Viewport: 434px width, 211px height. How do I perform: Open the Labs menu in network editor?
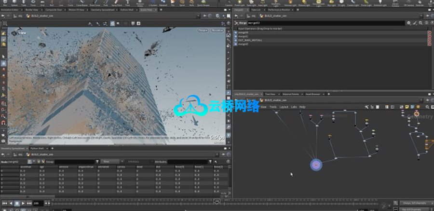point(293,107)
